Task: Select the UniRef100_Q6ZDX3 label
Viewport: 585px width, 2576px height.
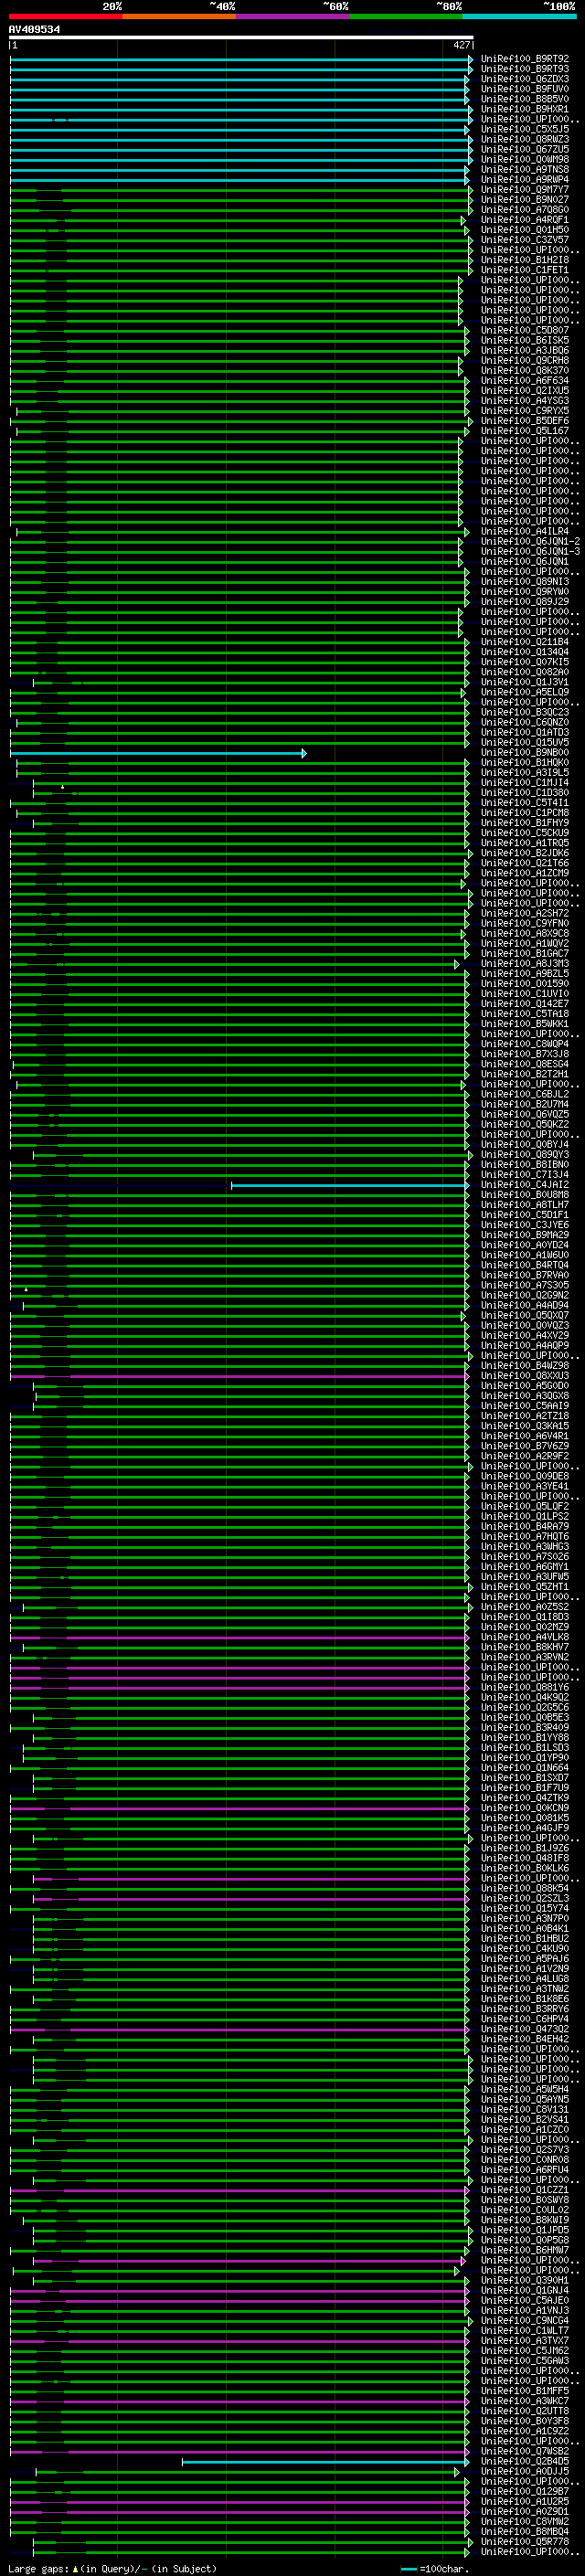Action: tap(524, 79)
